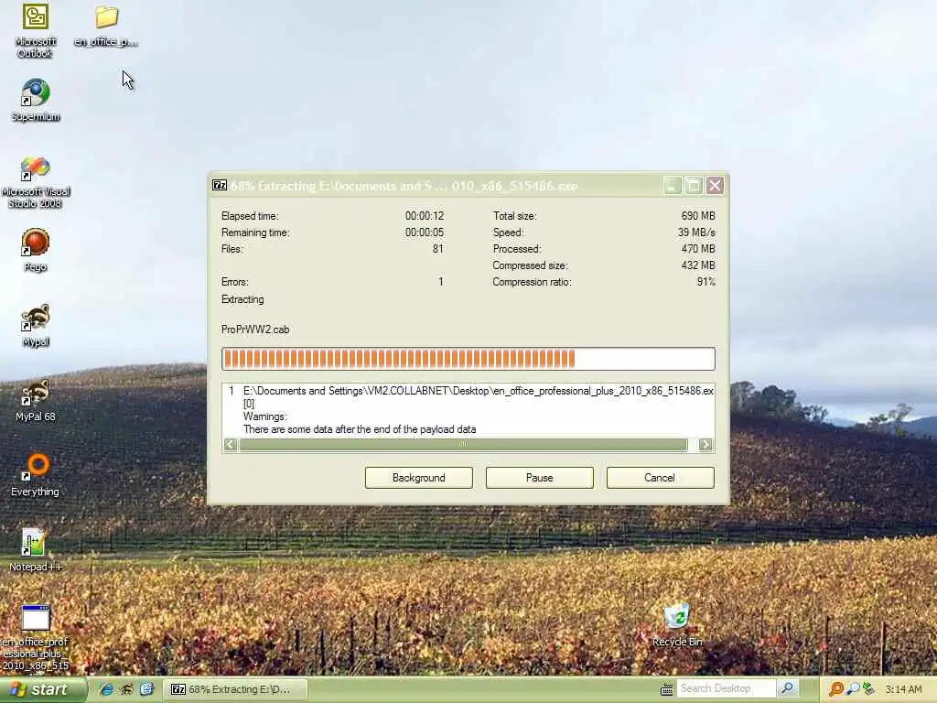This screenshot has width=937, height=703.
Task: Click the payload data warning text
Action: coord(360,429)
